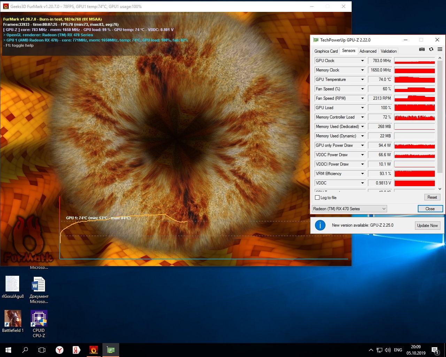446x357 pixels.
Task: Open the GPU-Z hamburger menu
Action: coord(440,49)
